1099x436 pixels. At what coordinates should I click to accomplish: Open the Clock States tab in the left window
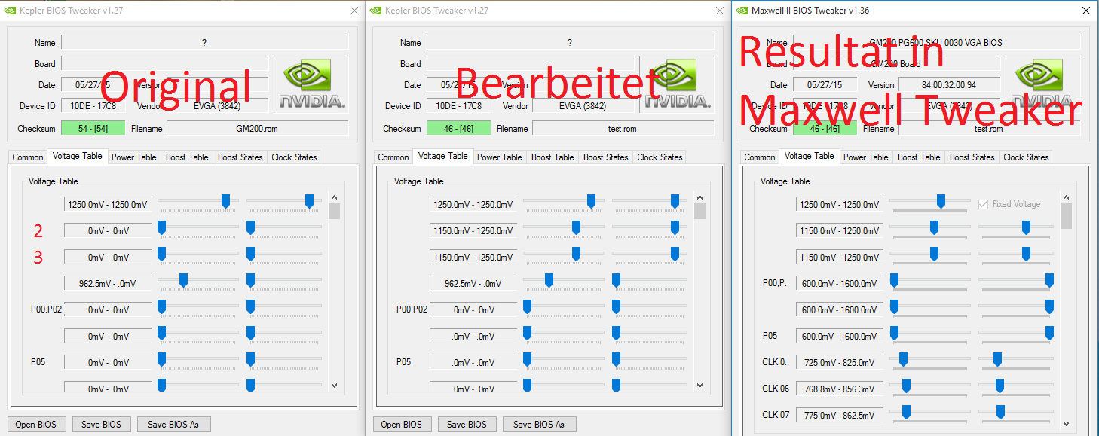tap(294, 157)
